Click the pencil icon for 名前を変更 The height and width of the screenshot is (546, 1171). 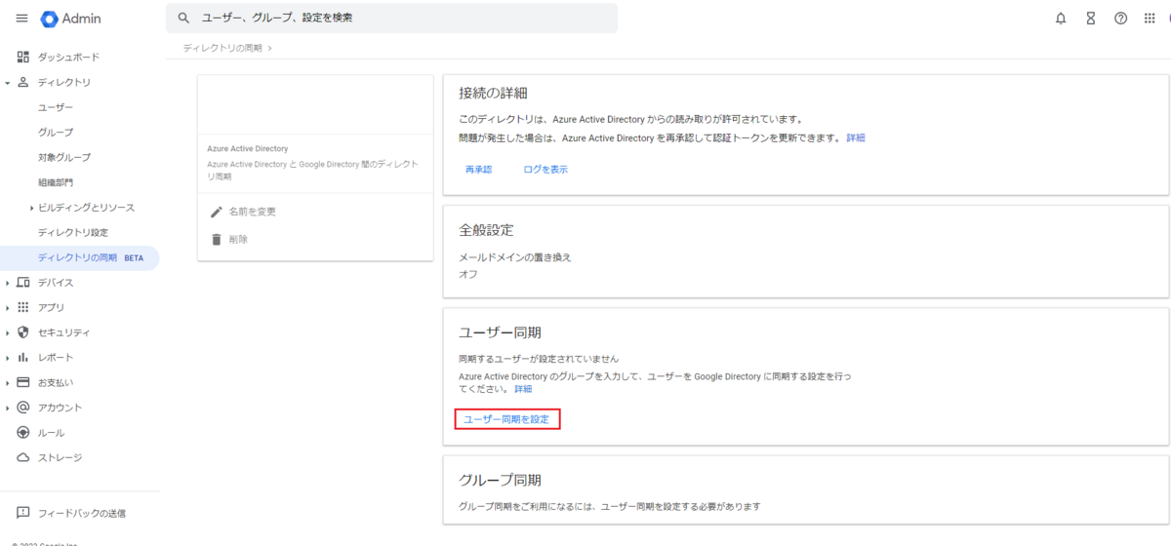(217, 212)
